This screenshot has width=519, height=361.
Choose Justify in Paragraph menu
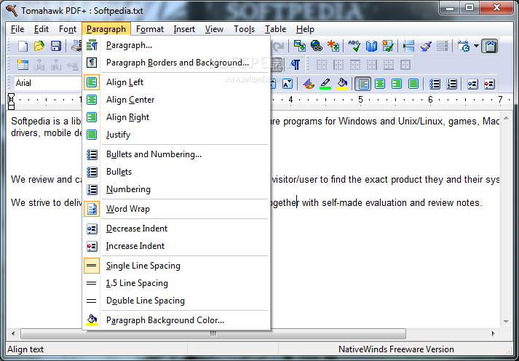(176, 135)
